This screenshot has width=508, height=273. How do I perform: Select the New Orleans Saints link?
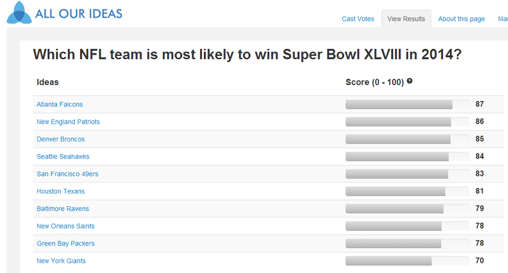pyautogui.click(x=66, y=226)
